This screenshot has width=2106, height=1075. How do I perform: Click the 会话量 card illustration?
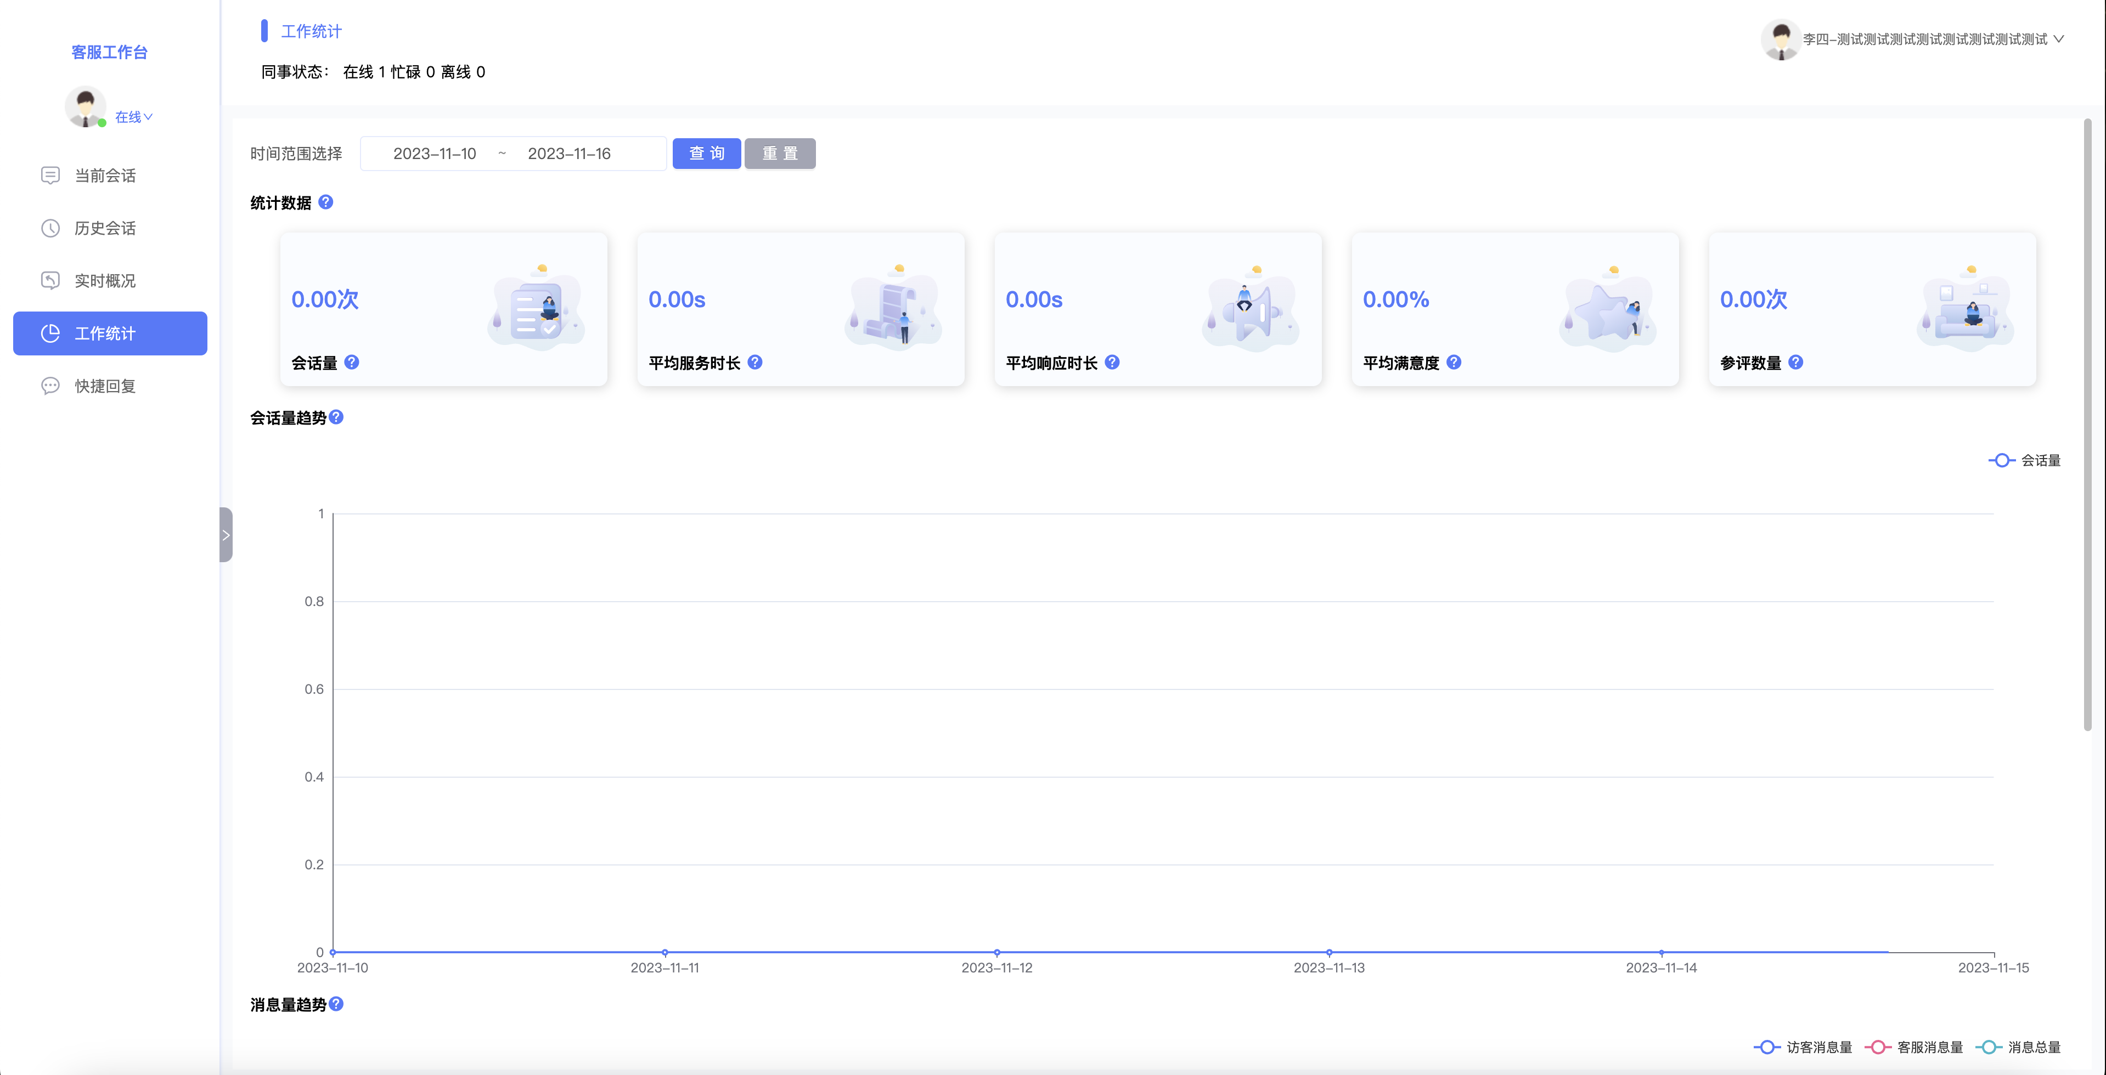tap(536, 309)
